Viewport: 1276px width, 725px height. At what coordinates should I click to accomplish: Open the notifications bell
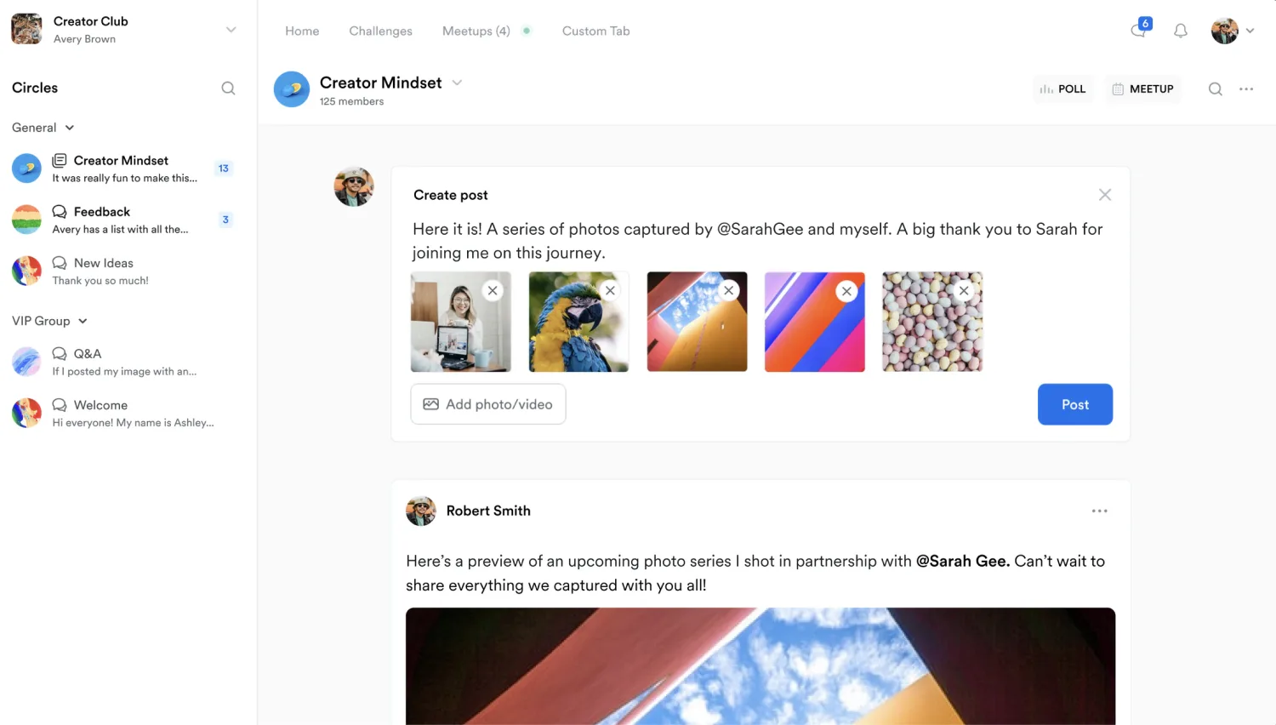[1181, 31]
